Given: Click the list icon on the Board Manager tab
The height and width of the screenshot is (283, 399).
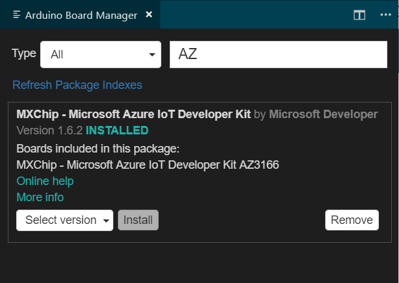Looking at the screenshot, I should 17,14.
